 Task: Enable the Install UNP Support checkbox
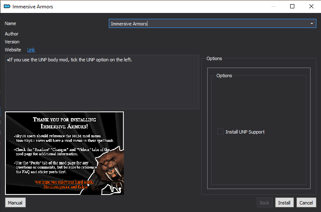220,131
